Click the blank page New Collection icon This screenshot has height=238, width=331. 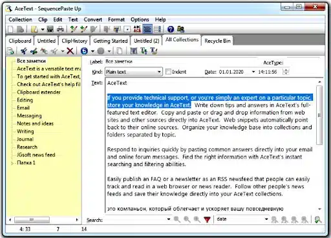(10, 29)
